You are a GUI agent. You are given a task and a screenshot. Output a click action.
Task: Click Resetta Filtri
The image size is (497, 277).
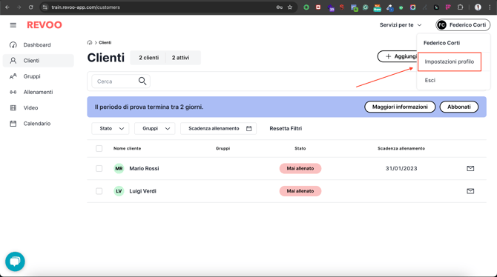286,129
